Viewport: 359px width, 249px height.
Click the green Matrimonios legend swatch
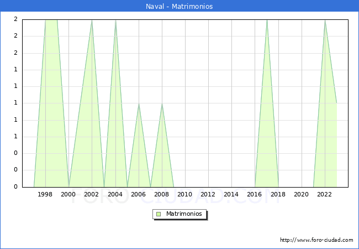[x=159, y=214]
